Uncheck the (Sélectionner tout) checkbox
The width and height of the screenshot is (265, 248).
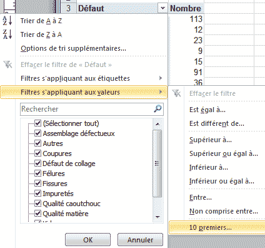37,123
